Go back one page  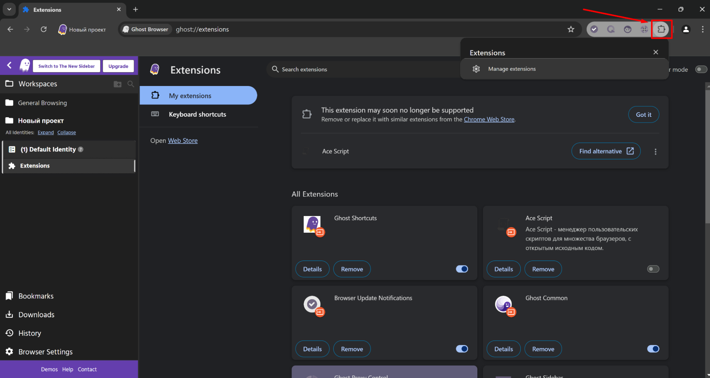coord(10,29)
